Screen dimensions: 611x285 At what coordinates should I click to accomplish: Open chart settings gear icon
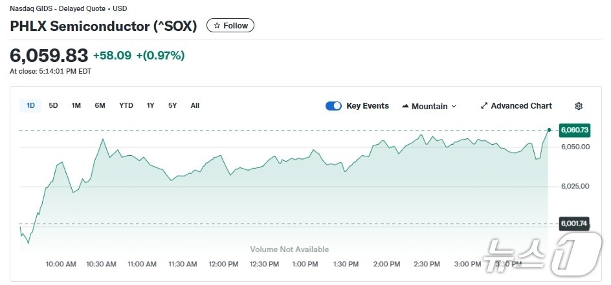(x=579, y=106)
